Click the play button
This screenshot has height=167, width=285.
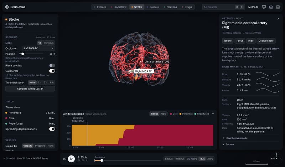71,159
